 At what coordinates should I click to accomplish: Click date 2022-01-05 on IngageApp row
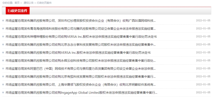point(203,92)
